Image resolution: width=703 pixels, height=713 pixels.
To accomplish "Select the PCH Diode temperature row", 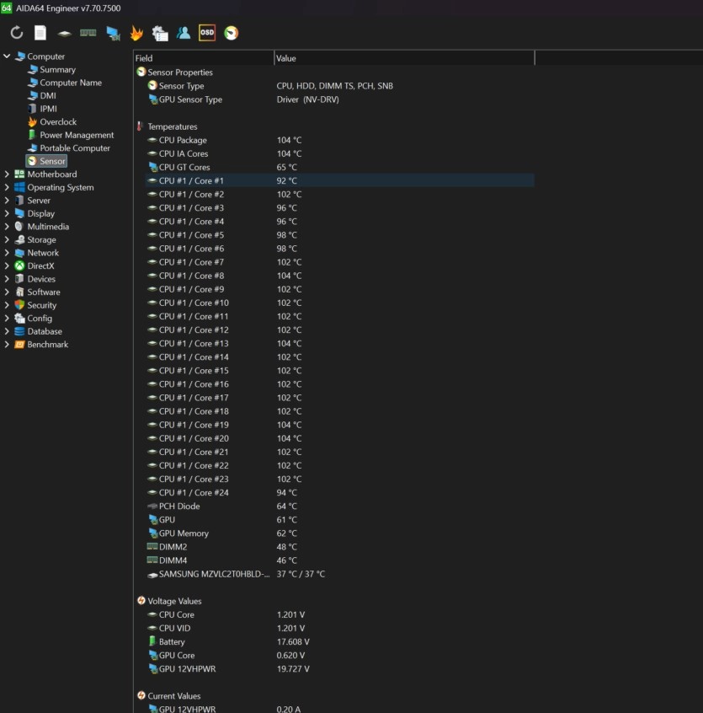I will [178, 507].
